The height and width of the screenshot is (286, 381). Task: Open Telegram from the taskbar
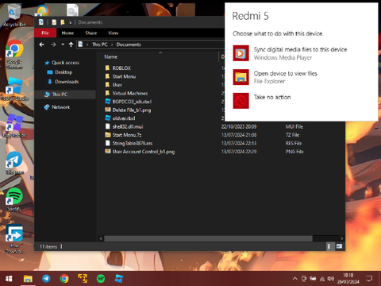pyautogui.click(x=46, y=279)
